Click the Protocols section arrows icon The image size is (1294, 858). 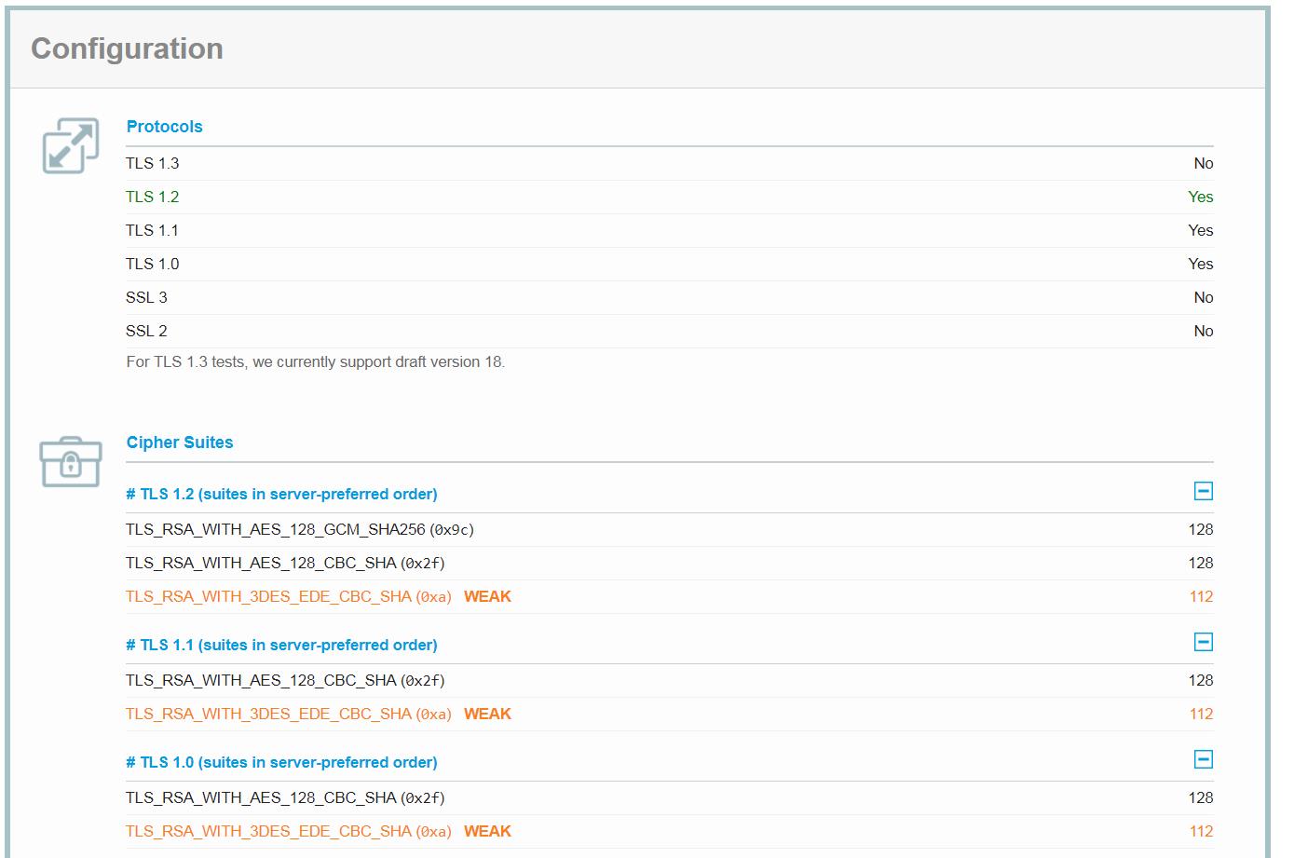[71, 145]
